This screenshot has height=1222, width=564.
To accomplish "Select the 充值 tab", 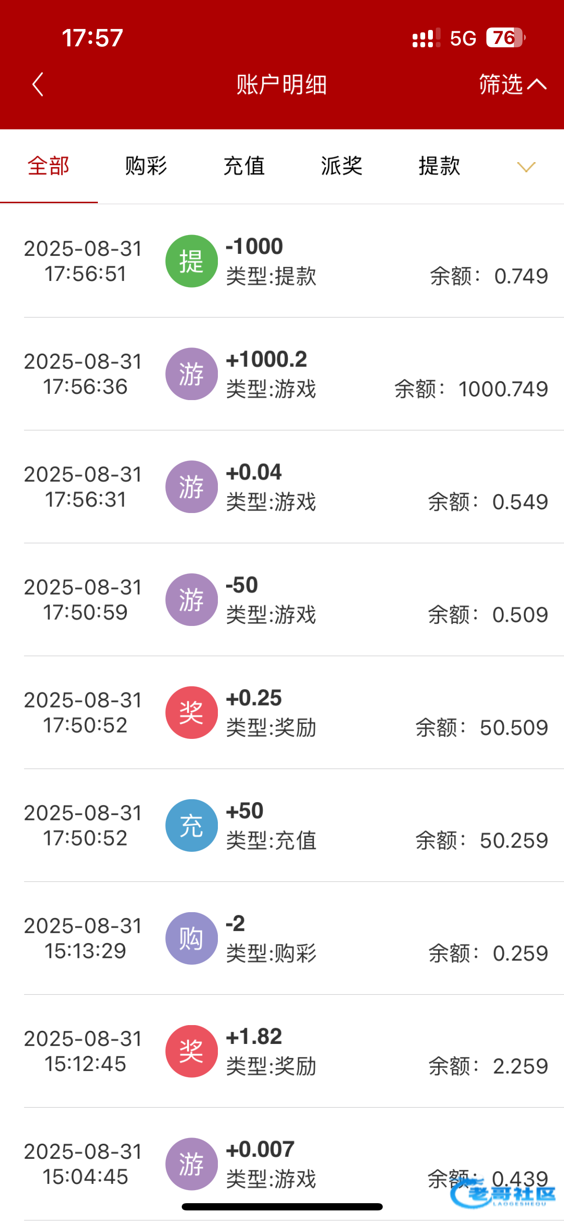I will (x=244, y=166).
